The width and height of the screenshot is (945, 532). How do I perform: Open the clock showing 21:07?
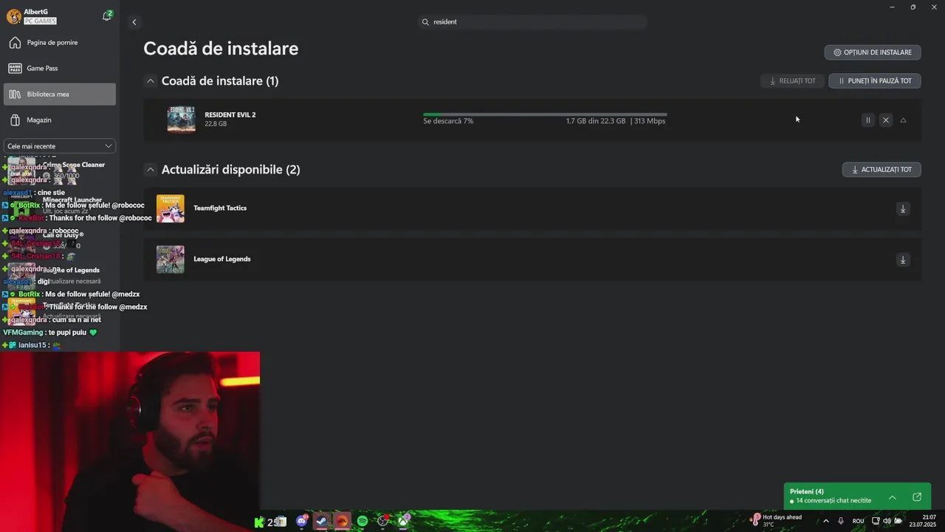tap(924, 521)
